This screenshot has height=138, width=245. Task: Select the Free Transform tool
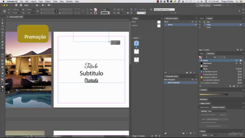[x=3, y=58]
